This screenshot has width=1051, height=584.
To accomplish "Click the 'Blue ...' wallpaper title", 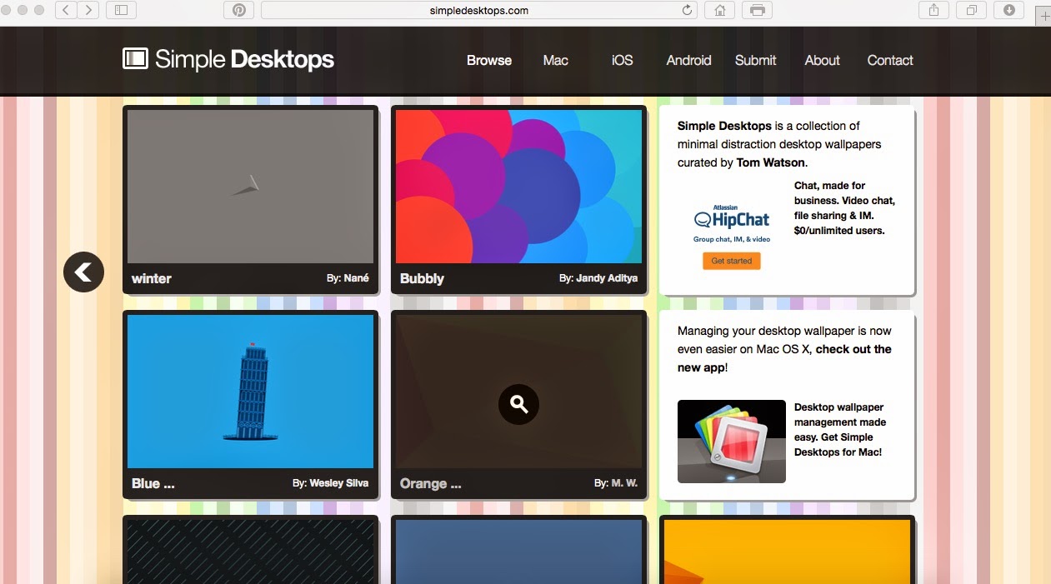I will click(153, 483).
